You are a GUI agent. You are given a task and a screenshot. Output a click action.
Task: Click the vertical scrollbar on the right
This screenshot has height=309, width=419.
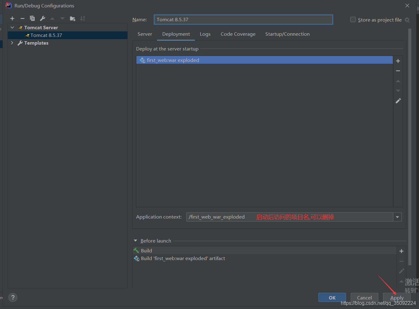click(x=410, y=147)
